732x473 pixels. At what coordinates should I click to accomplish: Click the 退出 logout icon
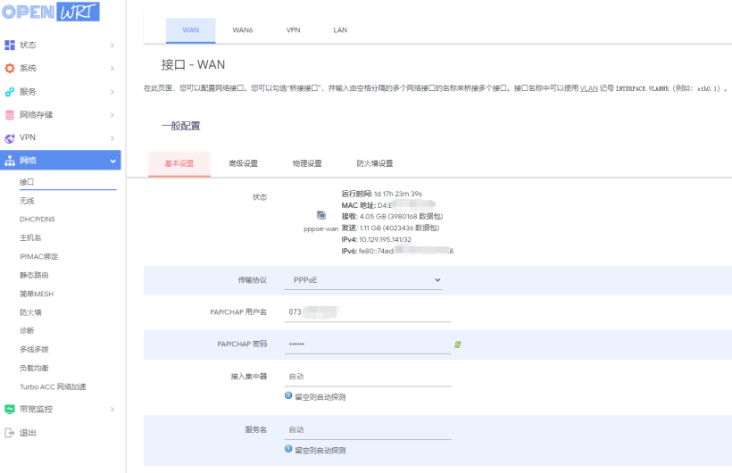10,433
